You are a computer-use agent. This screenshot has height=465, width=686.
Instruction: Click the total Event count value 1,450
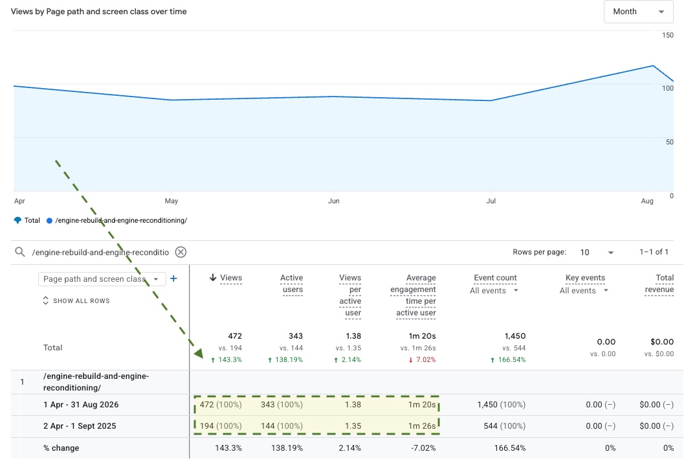(x=515, y=336)
